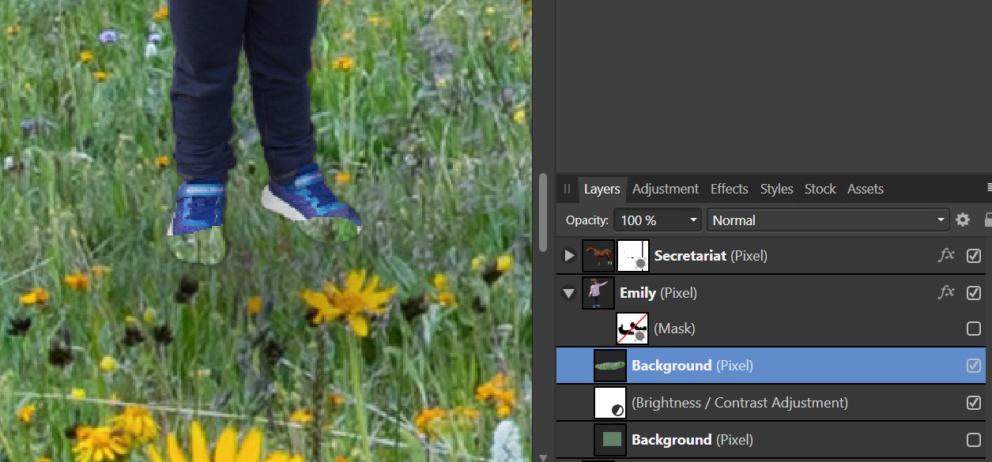This screenshot has height=462, width=992.
Task: Switch to the Layers tab
Action: pyautogui.click(x=602, y=189)
